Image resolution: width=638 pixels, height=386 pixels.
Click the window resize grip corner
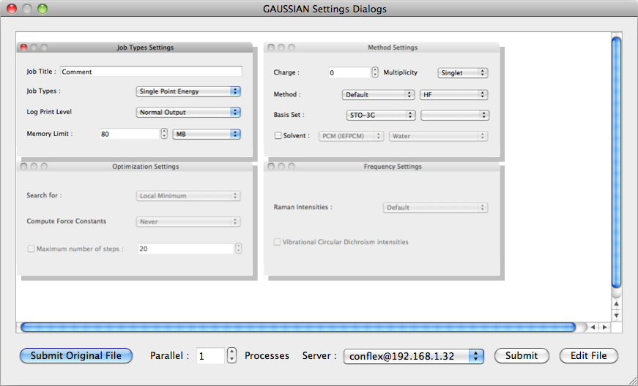pos(632,380)
